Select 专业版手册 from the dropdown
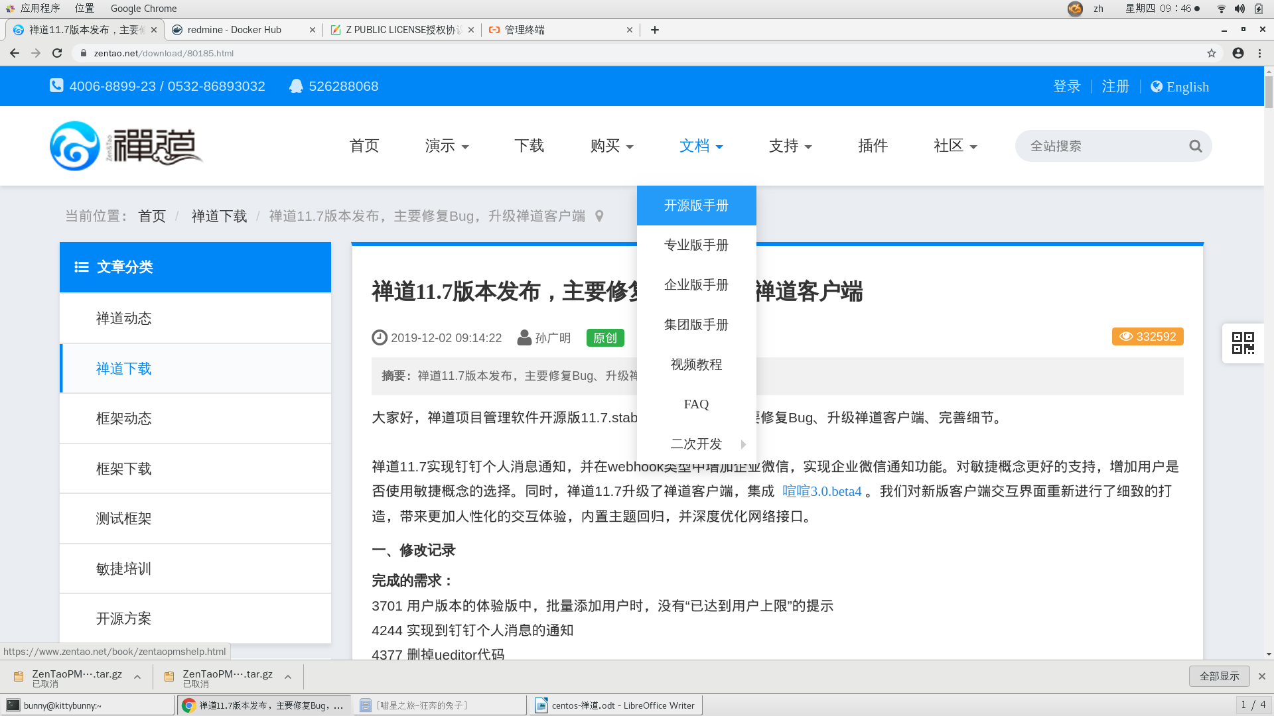The image size is (1274, 716). coord(696,245)
